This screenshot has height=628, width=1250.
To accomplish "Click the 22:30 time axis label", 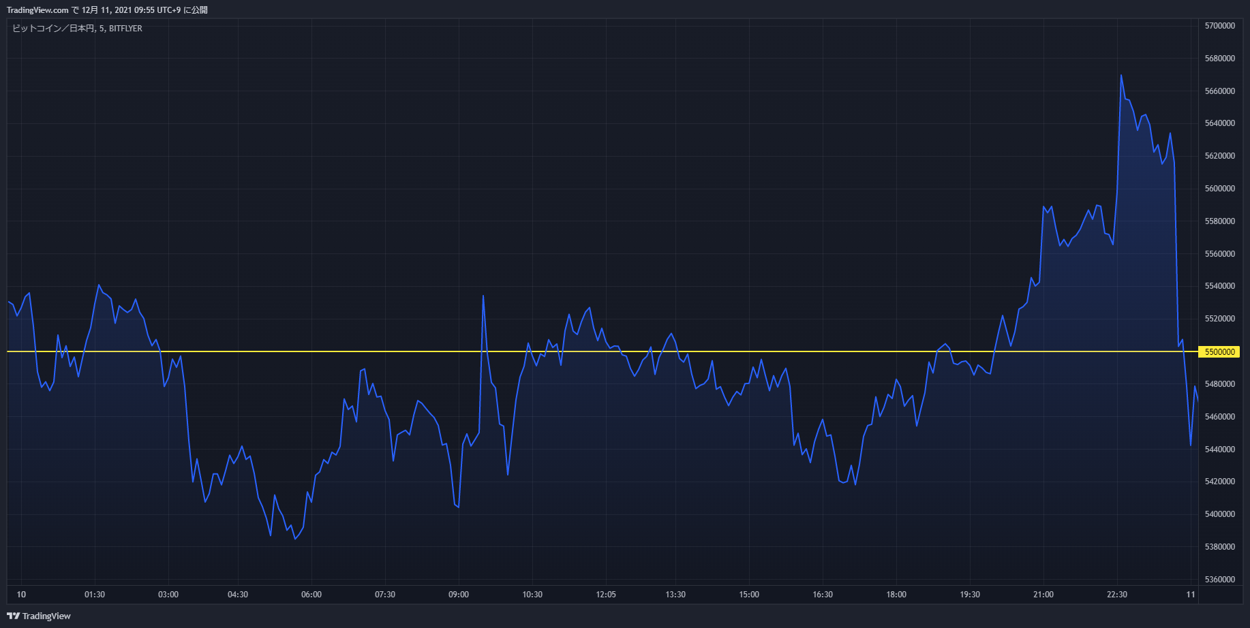I will 1117,595.
